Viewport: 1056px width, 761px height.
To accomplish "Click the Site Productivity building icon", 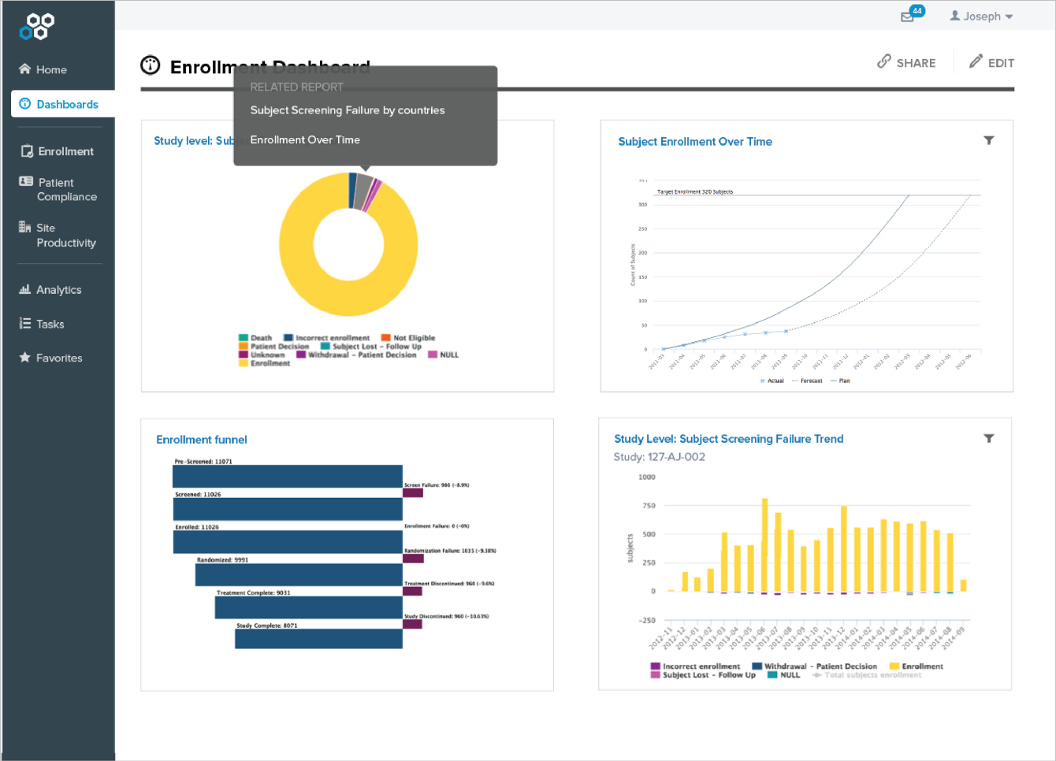I will (x=25, y=227).
